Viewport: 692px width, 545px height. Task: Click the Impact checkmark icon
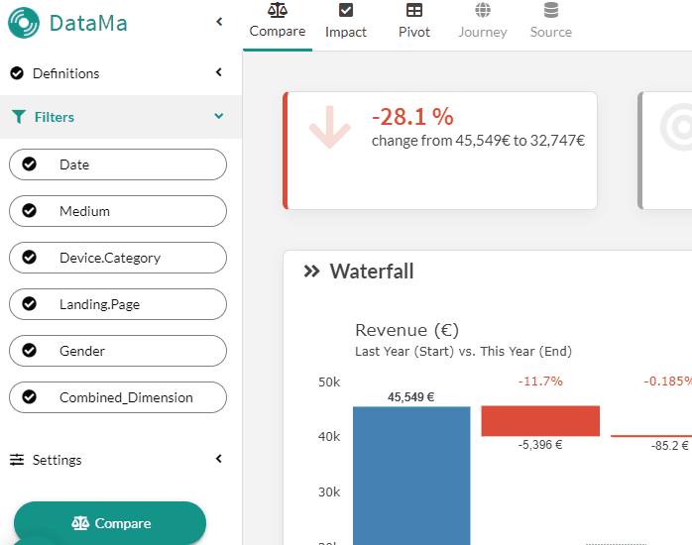click(x=346, y=10)
